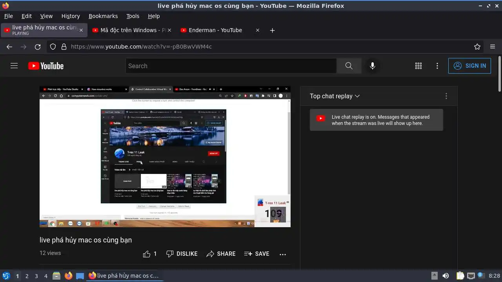Open the History menu
This screenshot has width=502, height=282.
point(71,16)
